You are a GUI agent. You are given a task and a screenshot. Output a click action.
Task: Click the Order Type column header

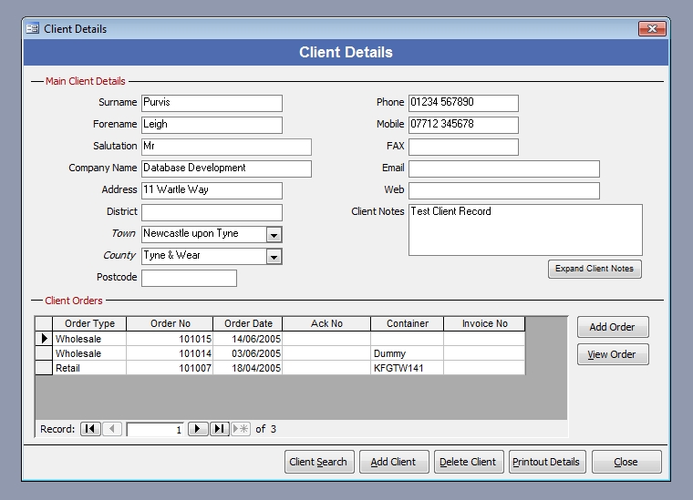coord(89,323)
